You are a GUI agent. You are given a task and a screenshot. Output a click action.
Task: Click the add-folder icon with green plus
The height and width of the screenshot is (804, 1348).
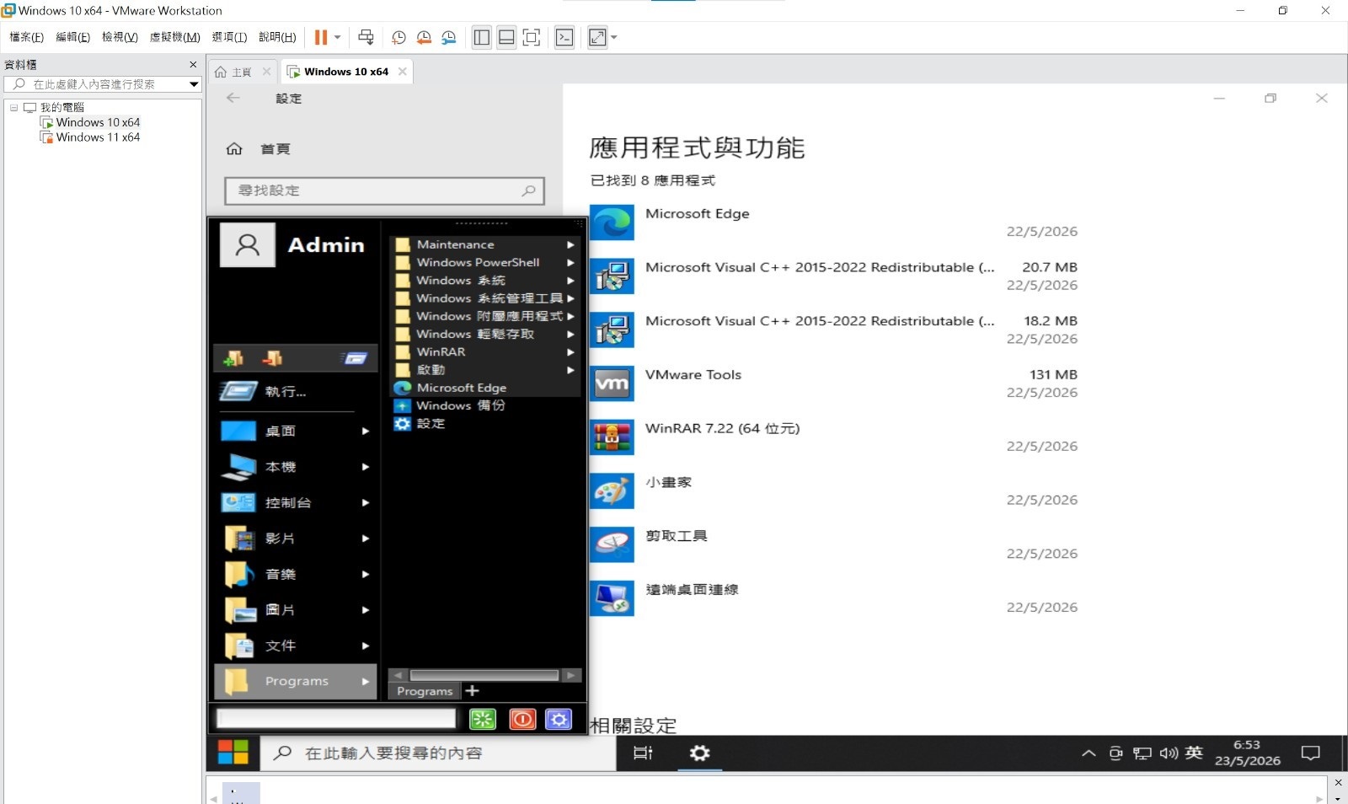233,358
